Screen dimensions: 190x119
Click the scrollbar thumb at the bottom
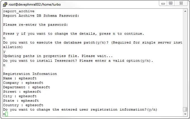point(185,109)
